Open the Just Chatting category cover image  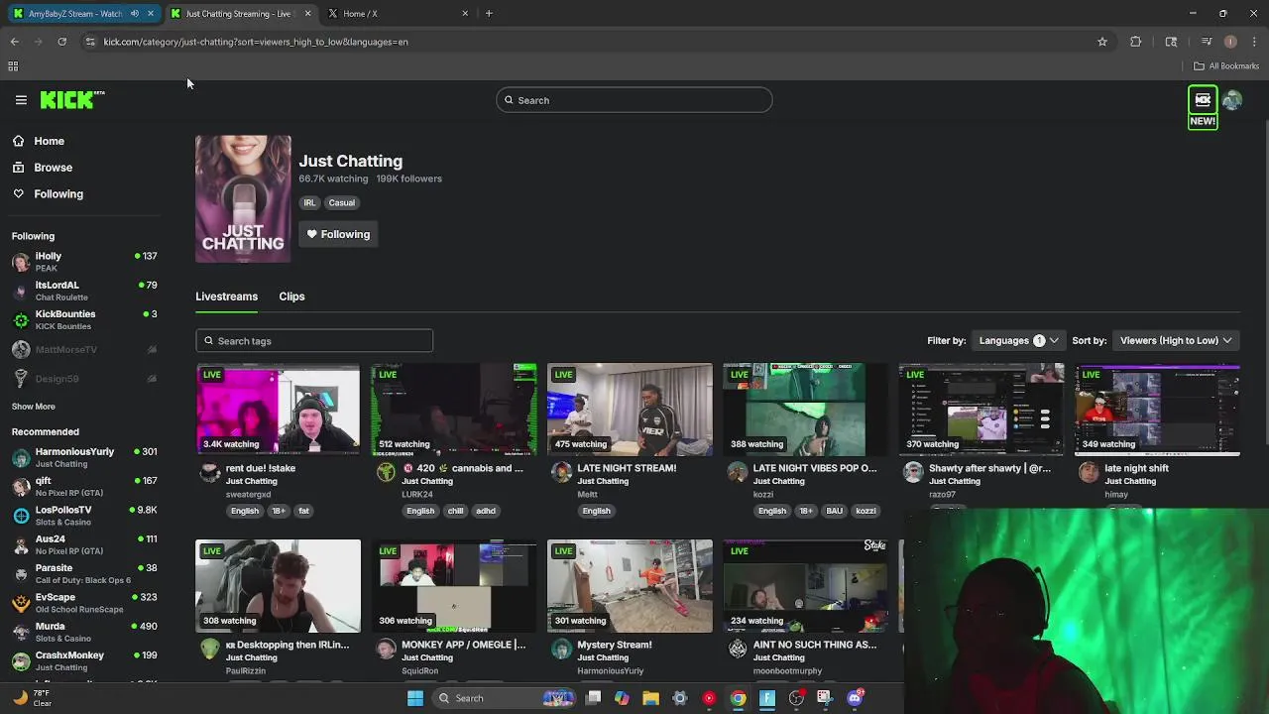pos(243,198)
